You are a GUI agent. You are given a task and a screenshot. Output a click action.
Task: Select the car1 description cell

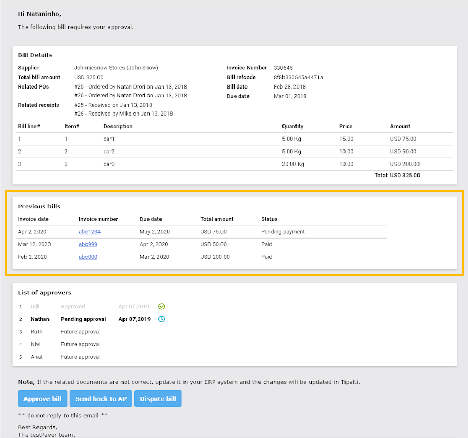click(109, 139)
